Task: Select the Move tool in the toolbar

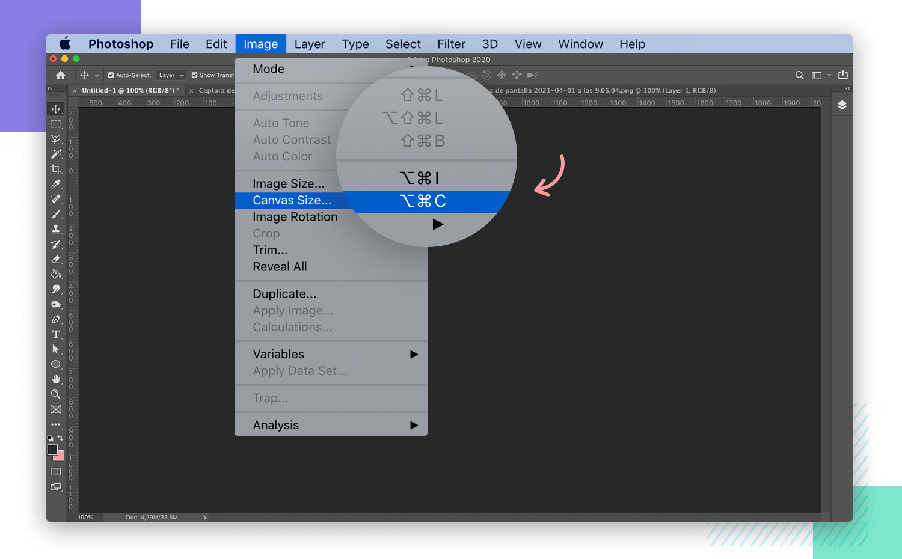Action: (x=56, y=109)
